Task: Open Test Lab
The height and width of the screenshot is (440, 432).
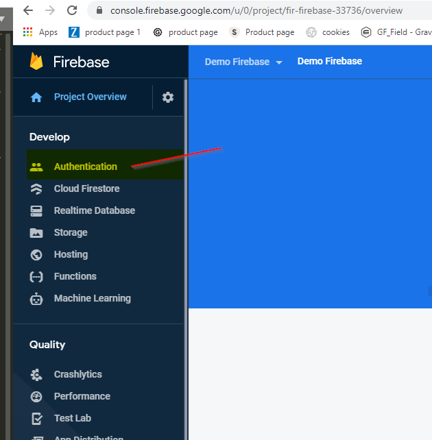Action: (x=73, y=418)
